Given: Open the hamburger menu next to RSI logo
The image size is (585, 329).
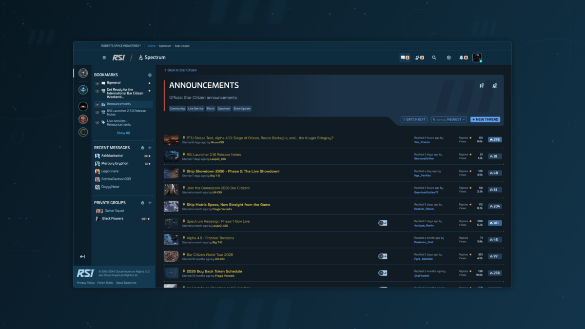Looking at the screenshot, I should point(104,58).
